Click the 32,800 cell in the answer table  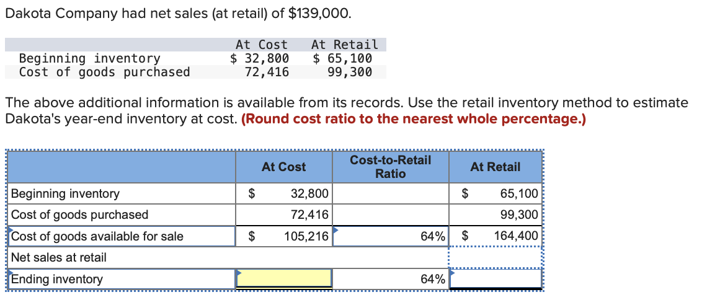(284, 193)
